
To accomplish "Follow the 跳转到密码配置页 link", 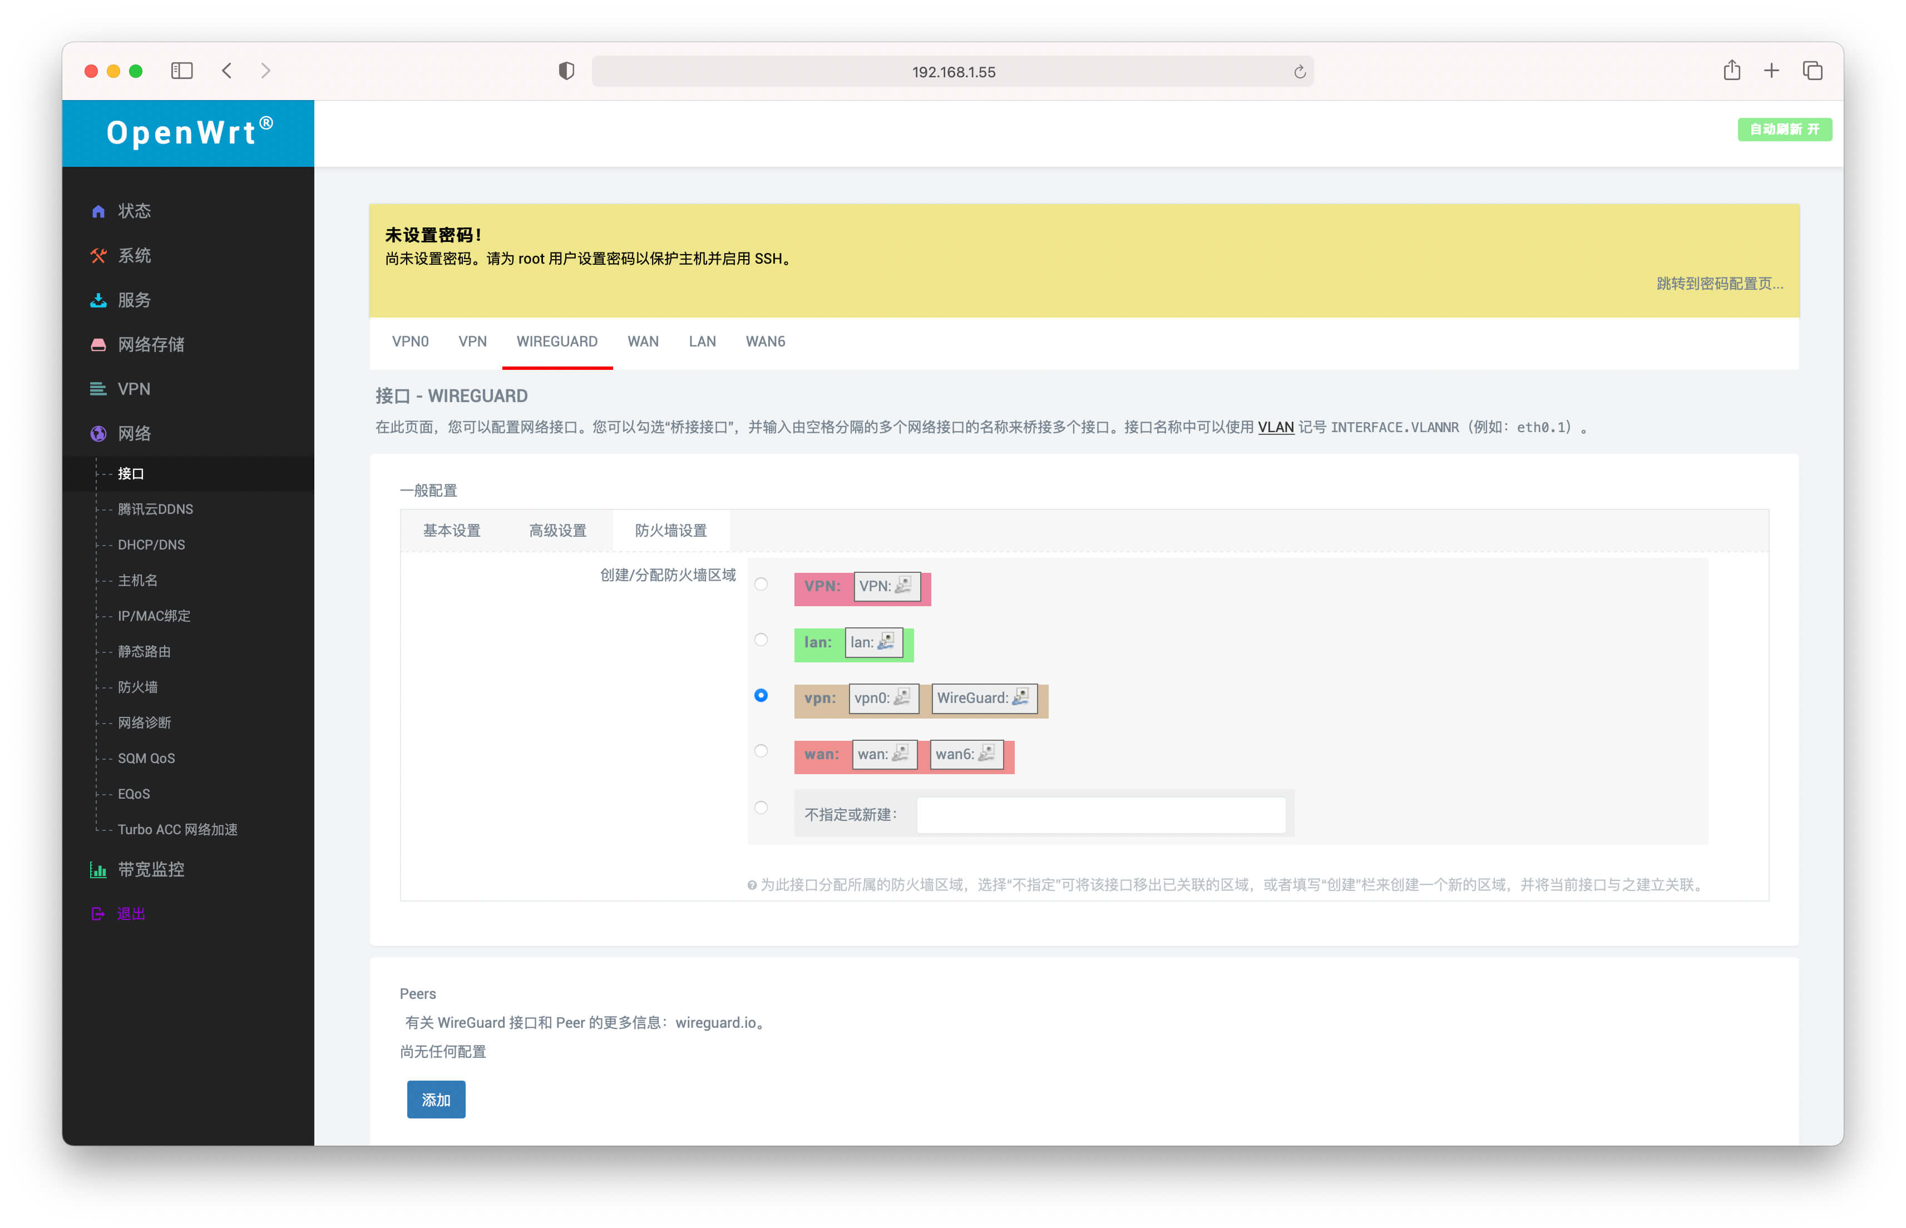I will (x=1720, y=284).
